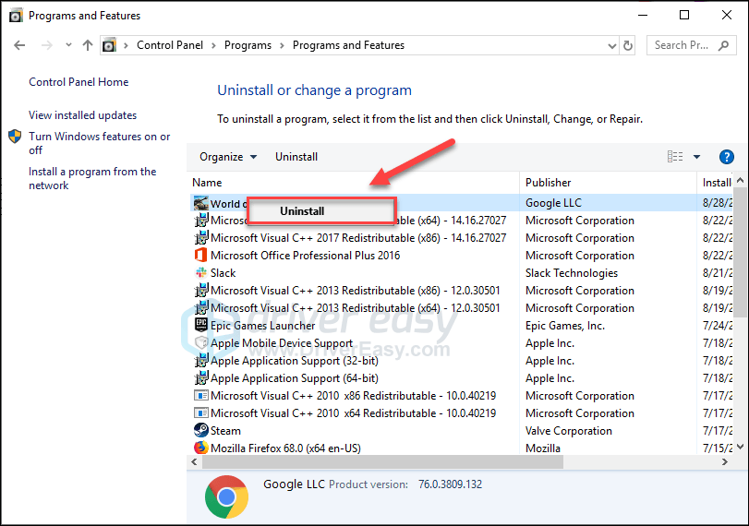Select the Slack program row
Viewport: 749px width, 526px height.
pos(223,273)
